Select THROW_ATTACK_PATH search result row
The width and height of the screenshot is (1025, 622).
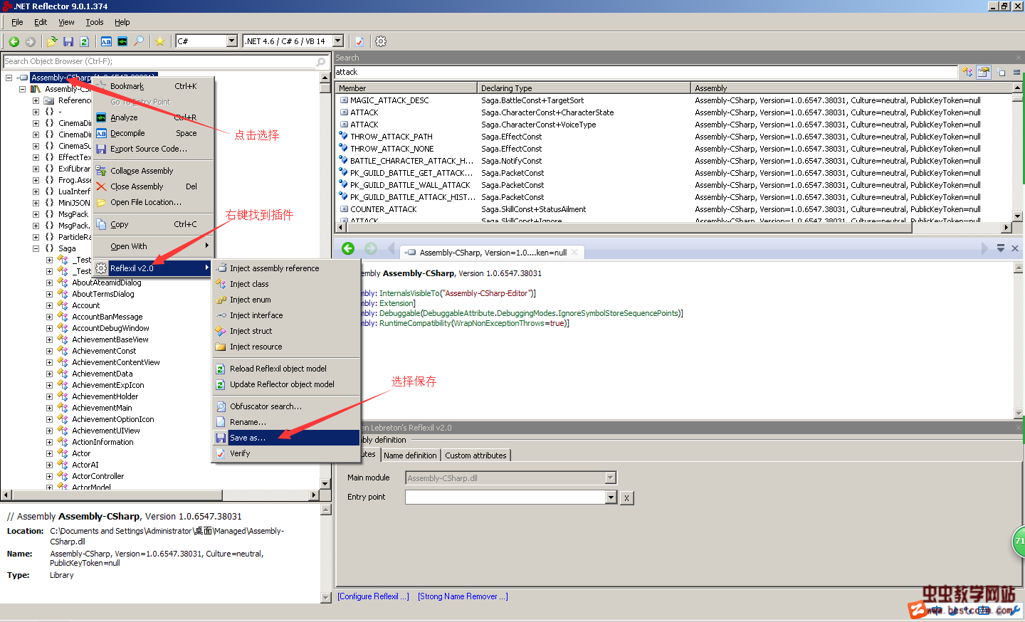point(673,137)
